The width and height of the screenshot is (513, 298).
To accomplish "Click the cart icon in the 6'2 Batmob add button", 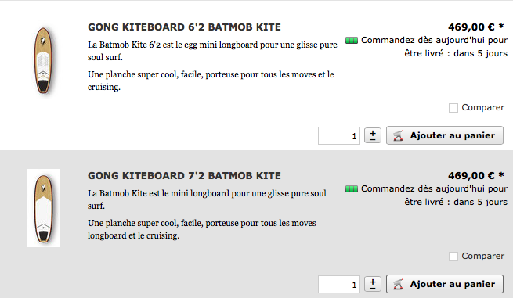I will [398, 135].
